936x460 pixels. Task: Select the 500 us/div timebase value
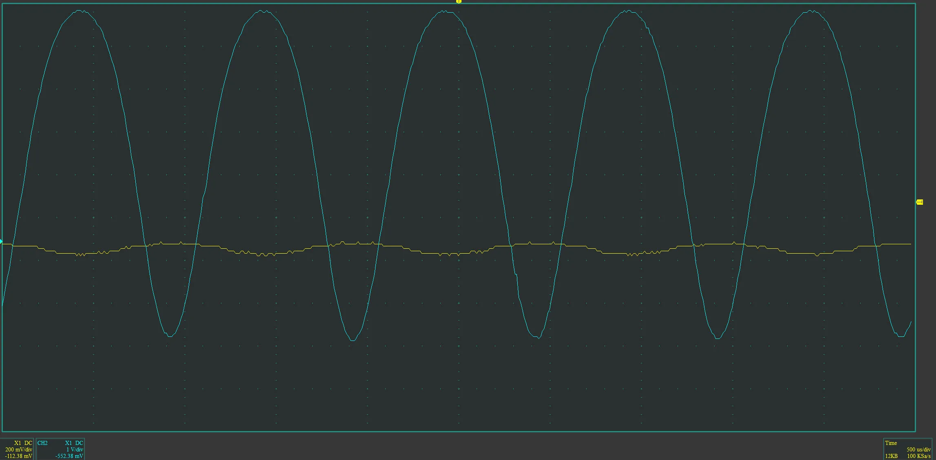(x=918, y=449)
